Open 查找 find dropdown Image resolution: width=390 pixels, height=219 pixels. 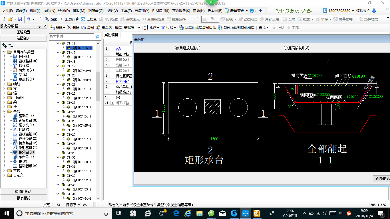coord(263,28)
